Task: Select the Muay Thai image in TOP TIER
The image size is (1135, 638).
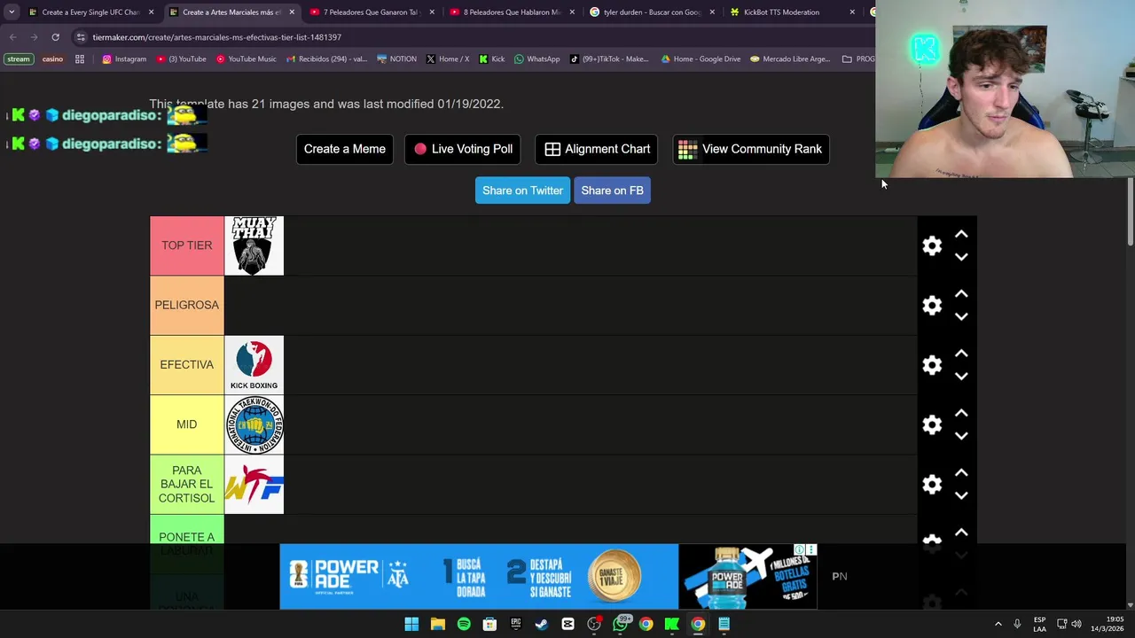Action: [254, 245]
